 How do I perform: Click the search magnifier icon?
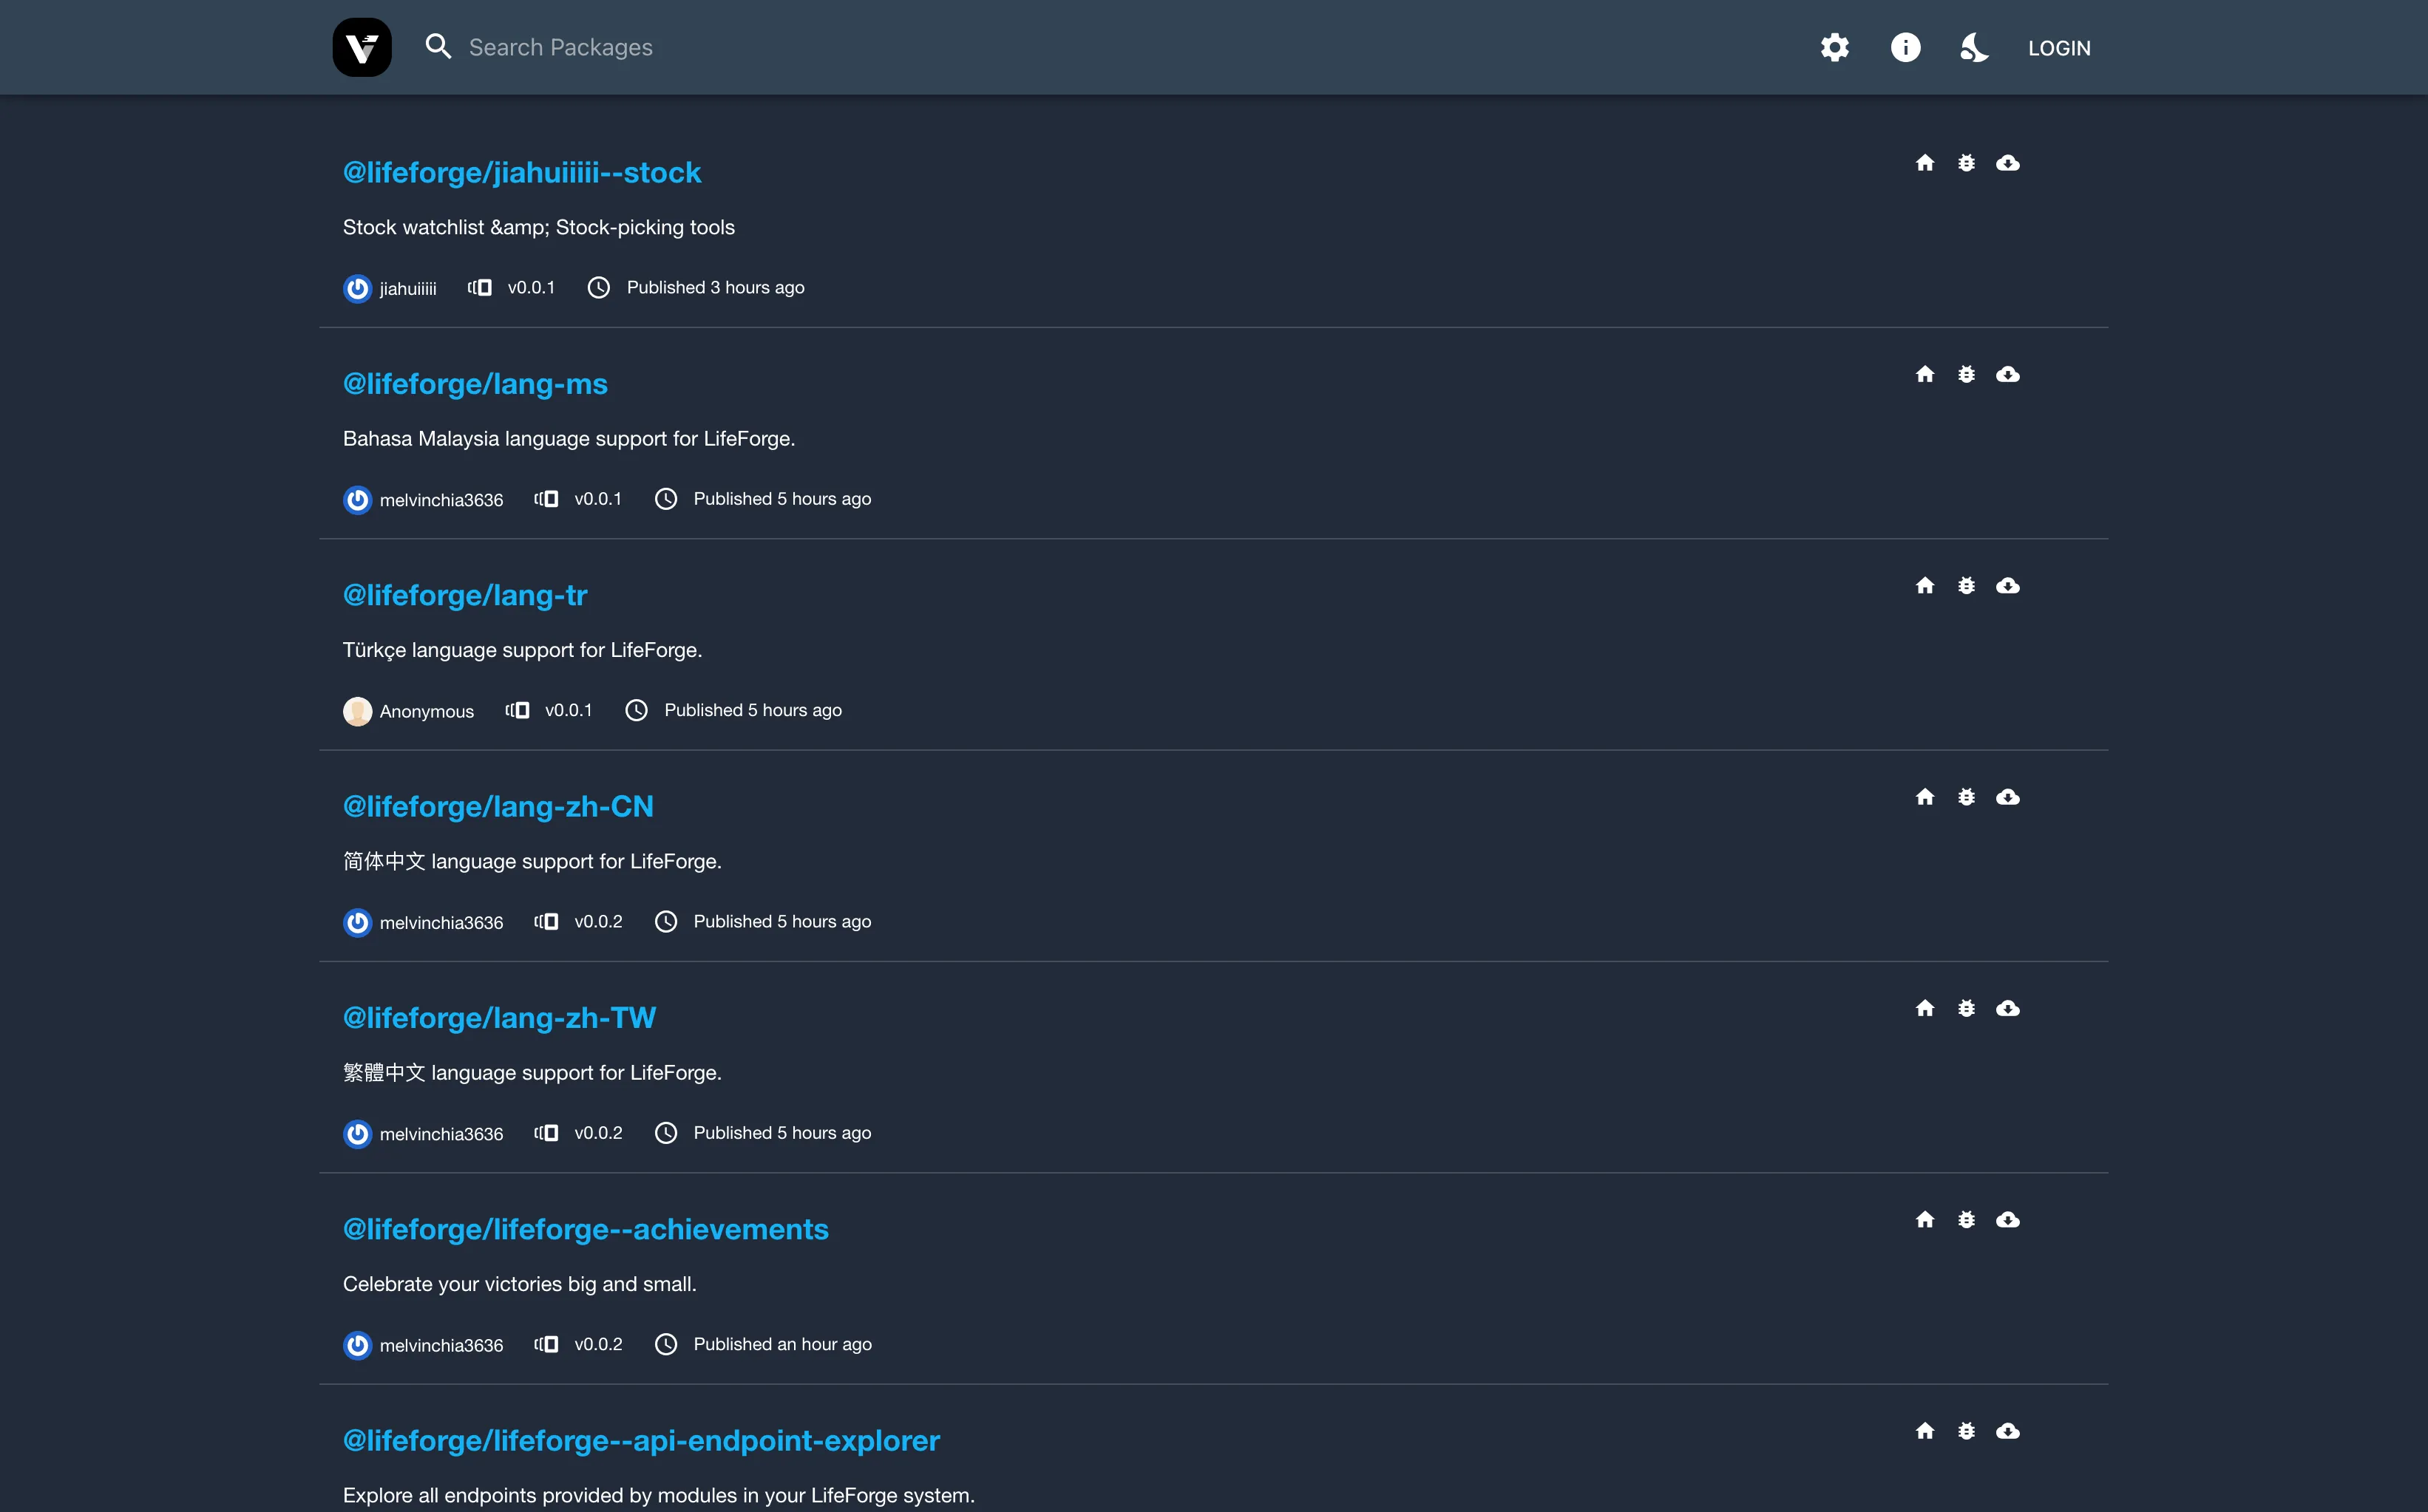438,46
